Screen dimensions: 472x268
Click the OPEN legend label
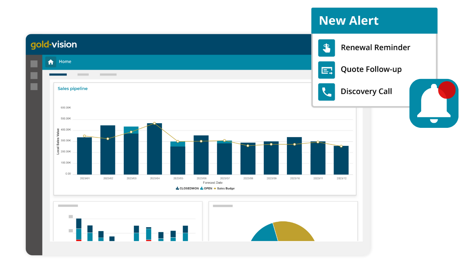(208, 188)
